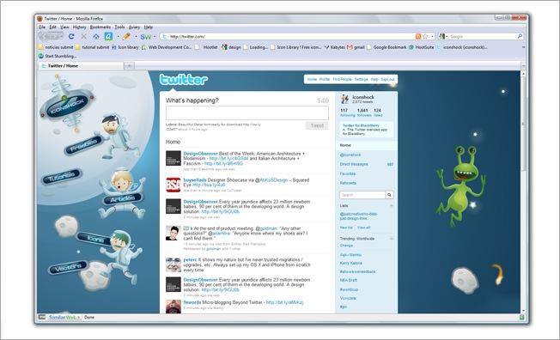Open Find People in Twitter nav

(342, 79)
